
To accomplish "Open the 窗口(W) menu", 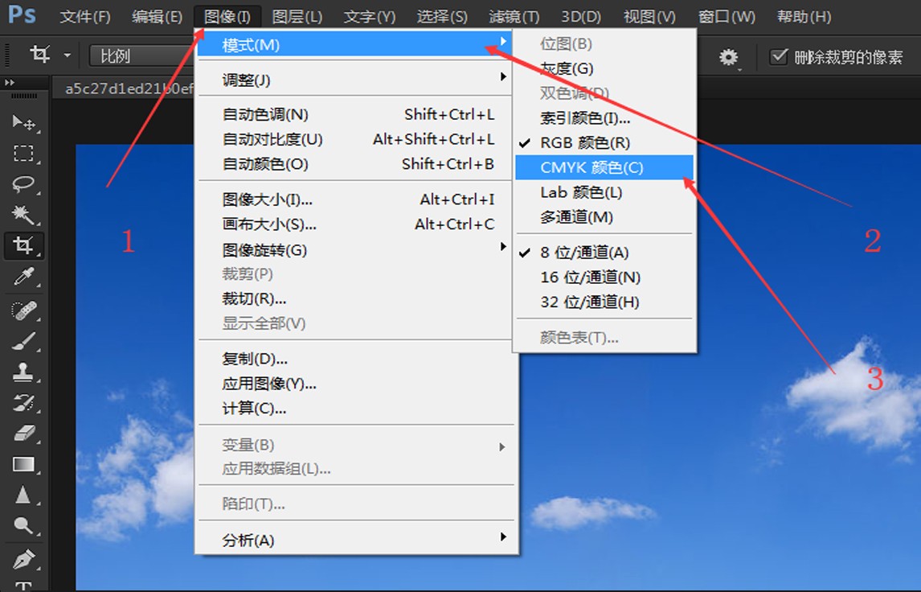I will pyautogui.click(x=727, y=16).
